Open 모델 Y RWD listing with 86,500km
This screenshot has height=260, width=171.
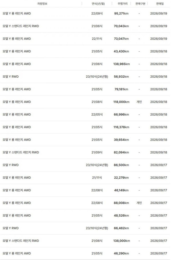(x=85, y=165)
